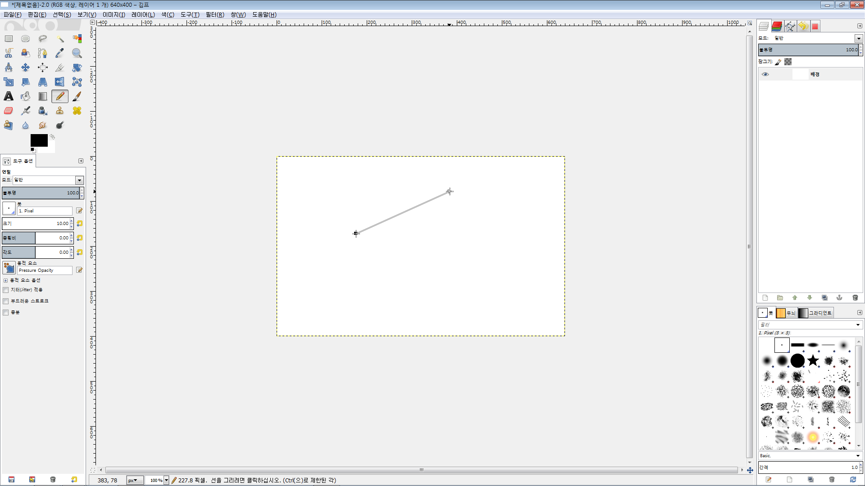Open the 필터(R) menu
The width and height of the screenshot is (865, 486).
pos(215,14)
